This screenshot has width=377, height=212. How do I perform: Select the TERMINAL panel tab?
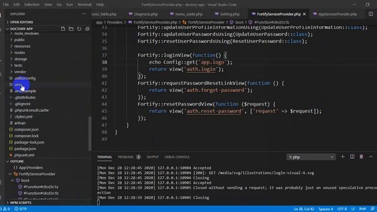pos(105,157)
